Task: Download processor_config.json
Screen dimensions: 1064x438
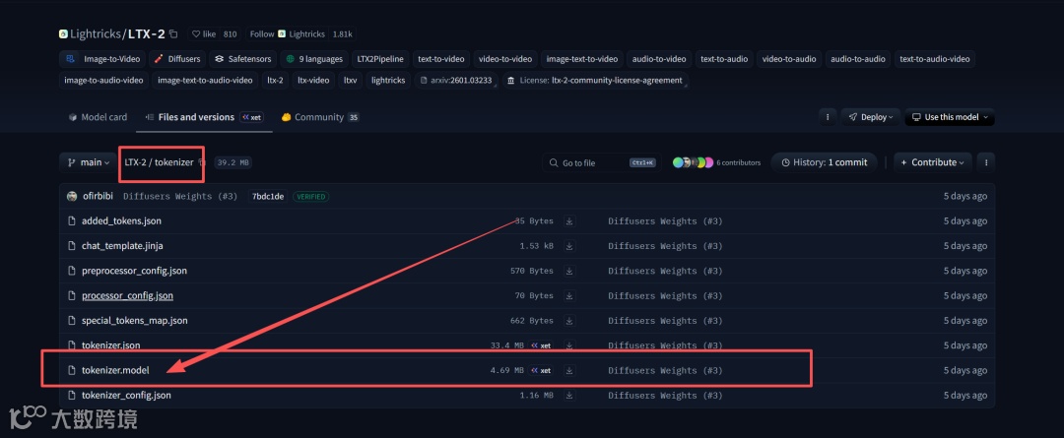Action: pyautogui.click(x=570, y=295)
